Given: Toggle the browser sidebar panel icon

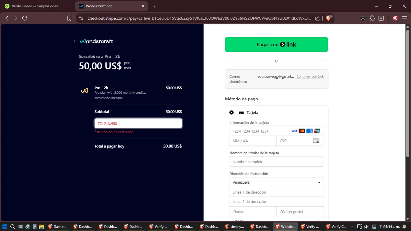Looking at the screenshot, I should coord(381,18).
